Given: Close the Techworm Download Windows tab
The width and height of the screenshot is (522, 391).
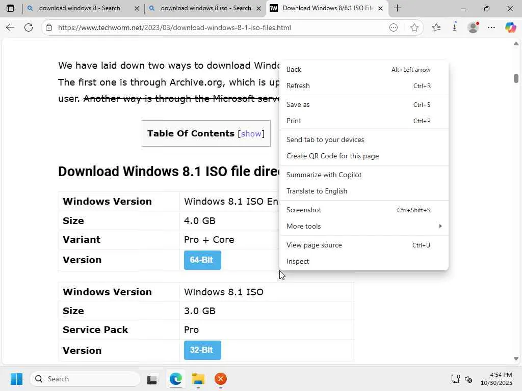Looking at the screenshot, I should [380, 9].
